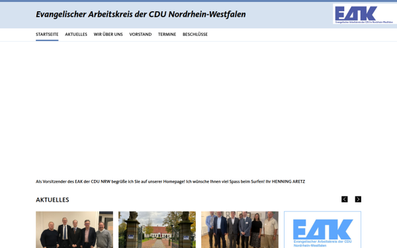Open the Startseite menu item
397x248 pixels.
click(47, 34)
